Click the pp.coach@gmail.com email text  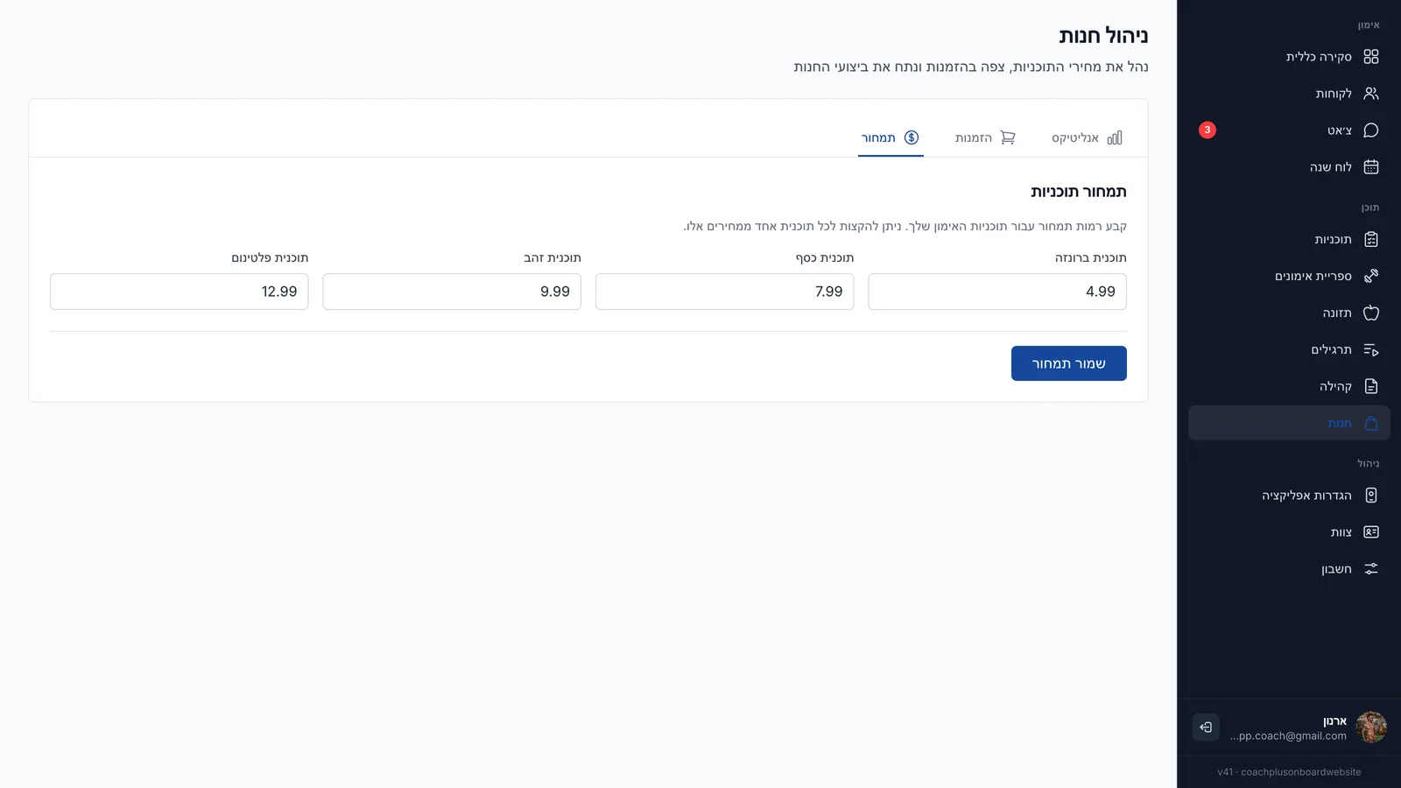tap(1288, 736)
